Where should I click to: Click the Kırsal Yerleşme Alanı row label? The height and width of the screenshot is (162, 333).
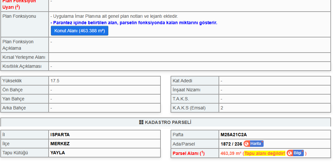click(24, 57)
